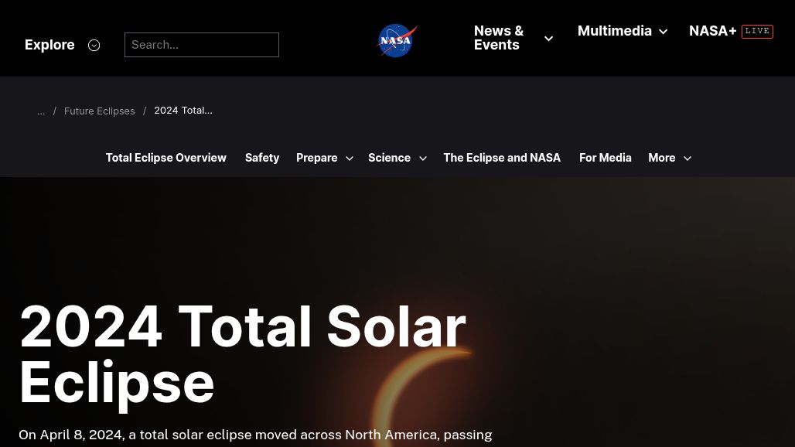This screenshot has height=447, width=795.
Task: Go to Future Eclipses breadcrumb link
Action: click(99, 111)
